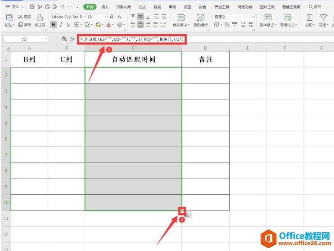The width and height of the screenshot is (334, 251).
Task: Click the cell borders icon
Action: (77, 24)
